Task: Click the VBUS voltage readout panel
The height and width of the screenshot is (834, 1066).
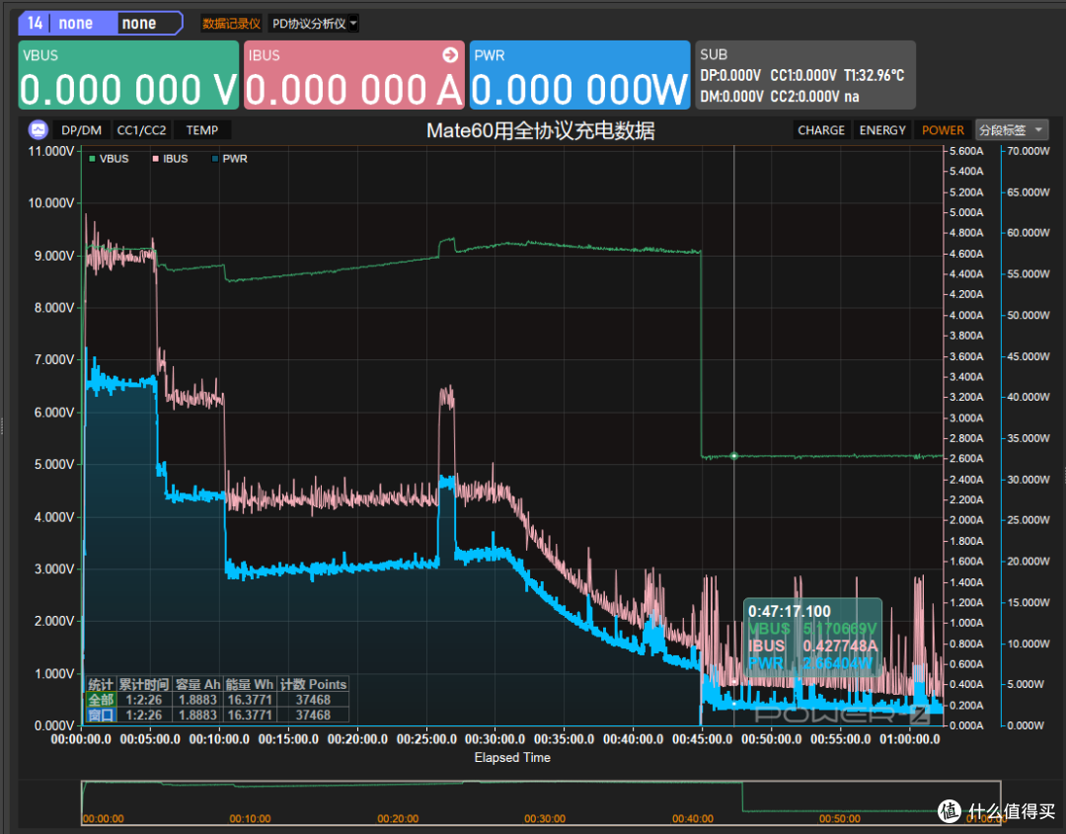Action: pos(128,75)
